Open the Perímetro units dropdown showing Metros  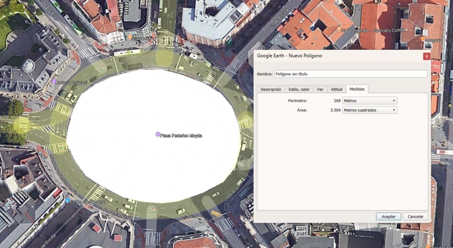click(x=370, y=101)
